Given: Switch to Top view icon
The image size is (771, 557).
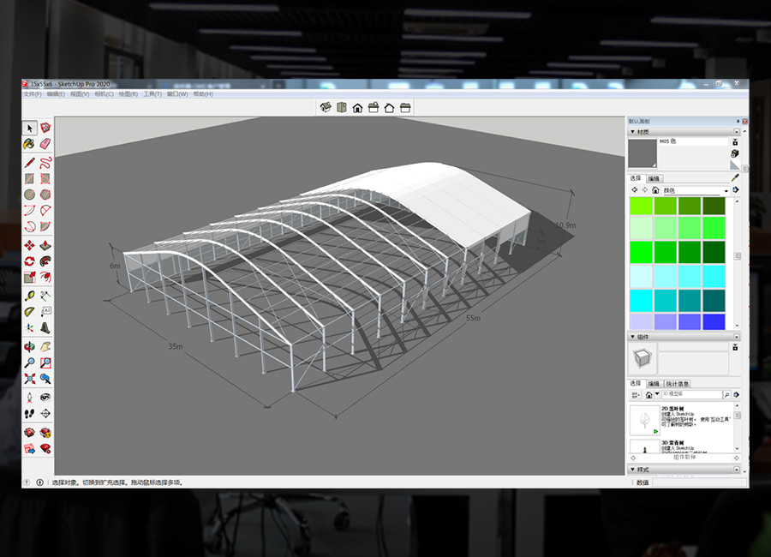Looking at the screenshot, I should click(342, 107).
